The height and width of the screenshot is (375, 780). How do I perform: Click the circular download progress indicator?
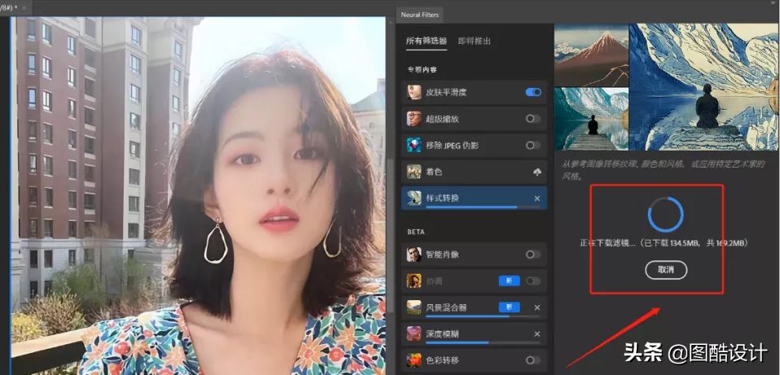tap(665, 215)
